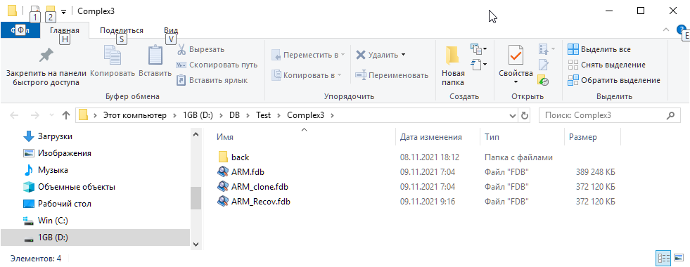This screenshot has height=267, width=690.
Task: Click Снять выделение (Select none)
Action: 606,65
